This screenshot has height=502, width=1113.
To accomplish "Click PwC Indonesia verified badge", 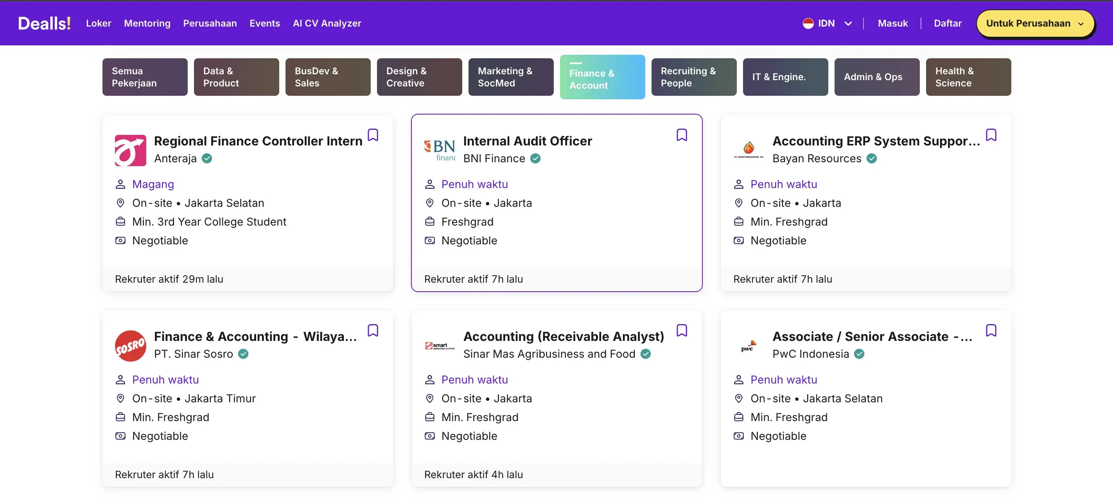I will (859, 354).
